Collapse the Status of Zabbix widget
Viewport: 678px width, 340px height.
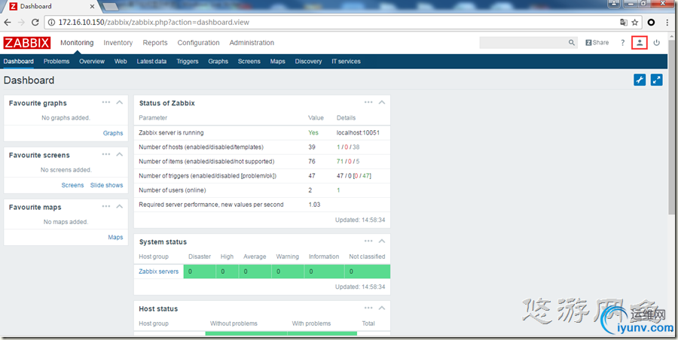pyautogui.click(x=382, y=102)
